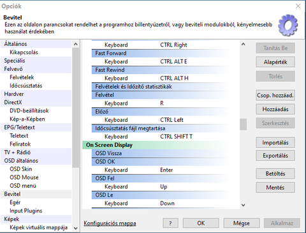
Task: Select Képek category
Action: [36, 219]
